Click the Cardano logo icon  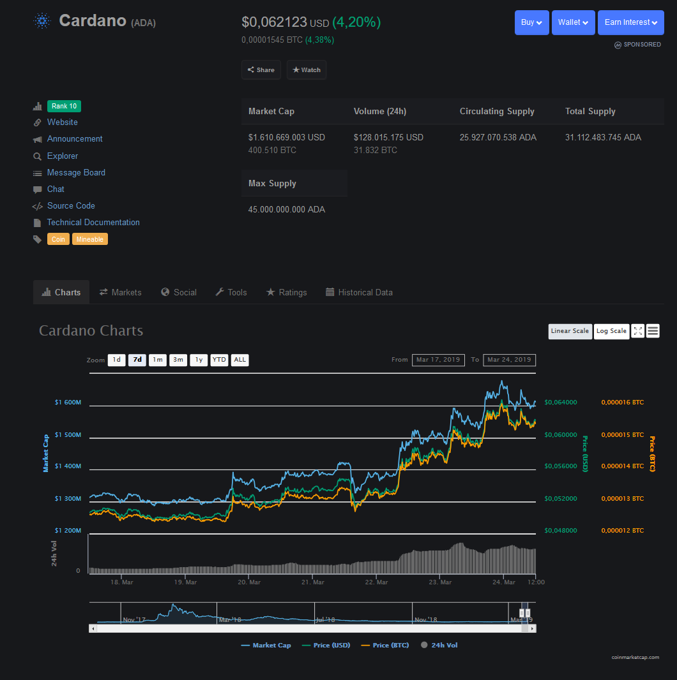tap(42, 21)
